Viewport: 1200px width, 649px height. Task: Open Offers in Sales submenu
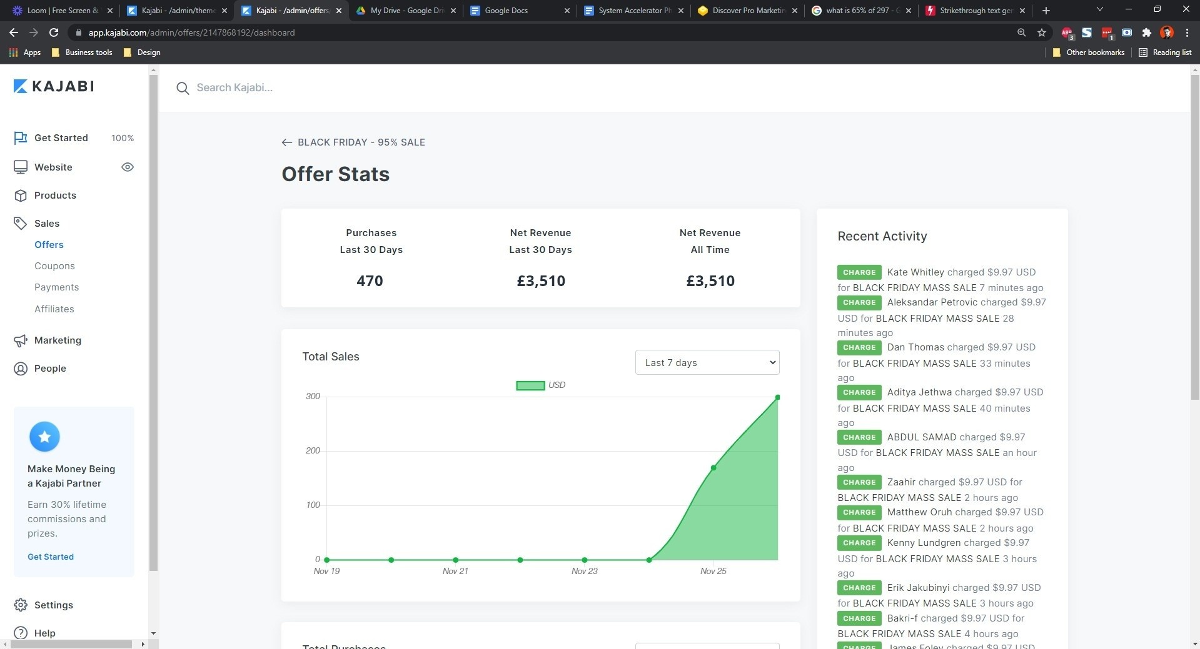49,245
